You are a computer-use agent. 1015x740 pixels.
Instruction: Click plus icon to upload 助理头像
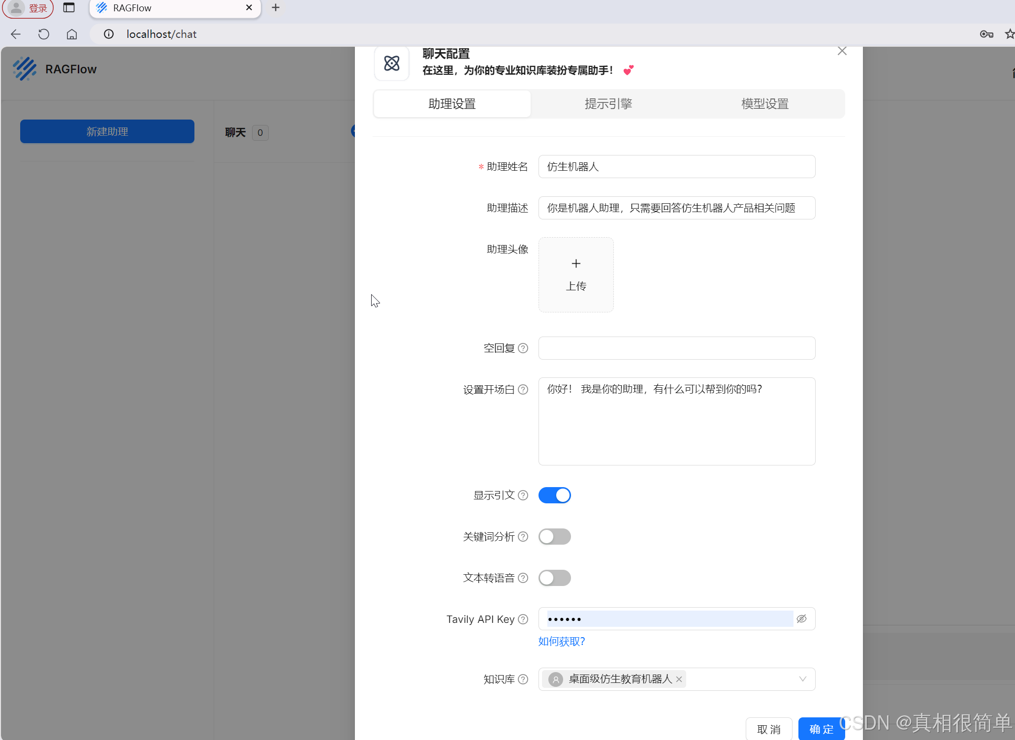[x=576, y=264]
